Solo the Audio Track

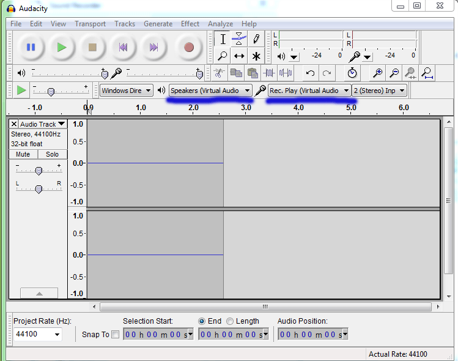point(53,154)
